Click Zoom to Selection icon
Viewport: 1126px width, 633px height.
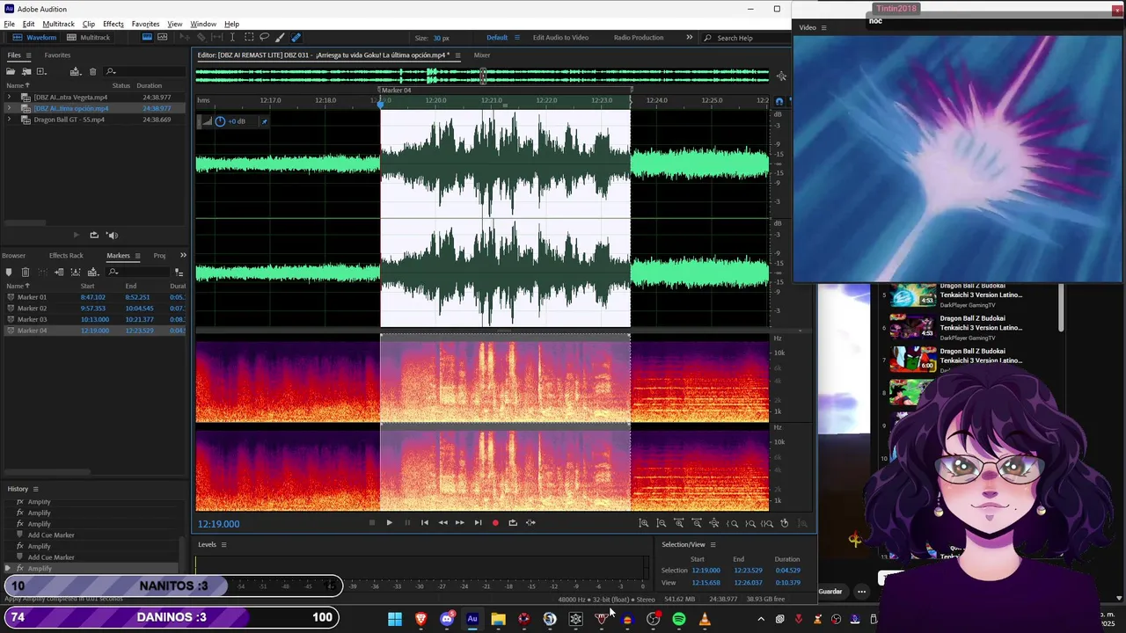767,523
